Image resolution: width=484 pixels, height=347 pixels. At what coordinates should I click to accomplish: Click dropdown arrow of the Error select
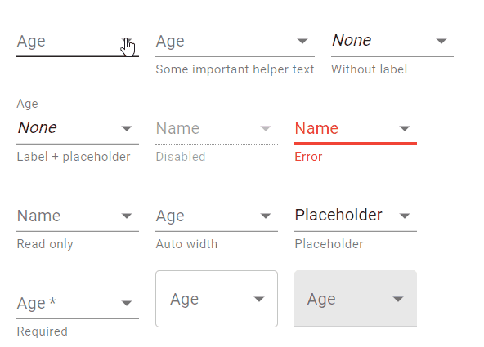tap(405, 128)
